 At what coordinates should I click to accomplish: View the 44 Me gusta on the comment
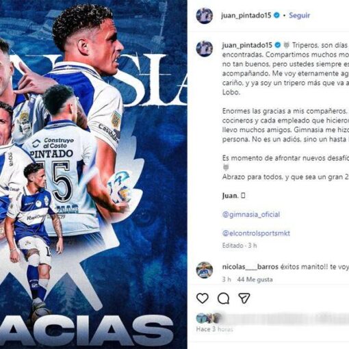click(255, 279)
